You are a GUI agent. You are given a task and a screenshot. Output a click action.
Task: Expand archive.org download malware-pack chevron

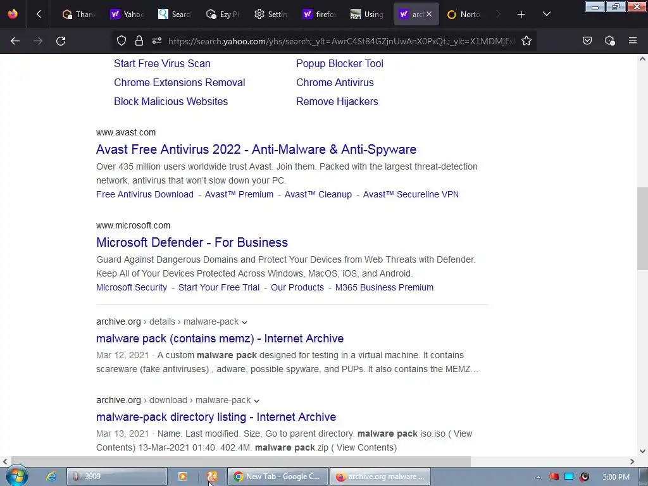pyautogui.click(x=257, y=401)
